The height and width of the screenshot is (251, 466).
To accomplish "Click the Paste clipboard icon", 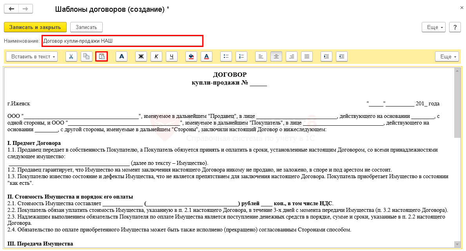I will click(x=102, y=56).
